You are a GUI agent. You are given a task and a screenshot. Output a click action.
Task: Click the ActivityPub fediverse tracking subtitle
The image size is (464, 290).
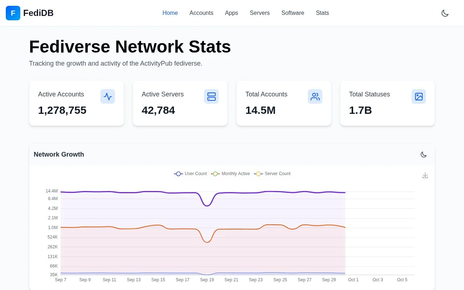[x=116, y=63]
